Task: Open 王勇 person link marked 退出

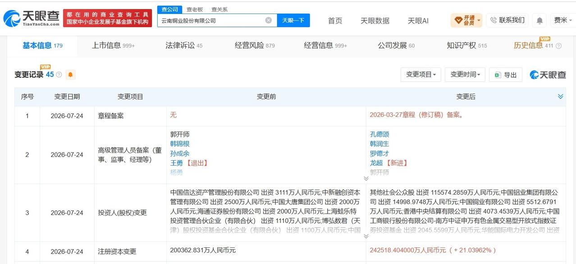Action: point(176,163)
